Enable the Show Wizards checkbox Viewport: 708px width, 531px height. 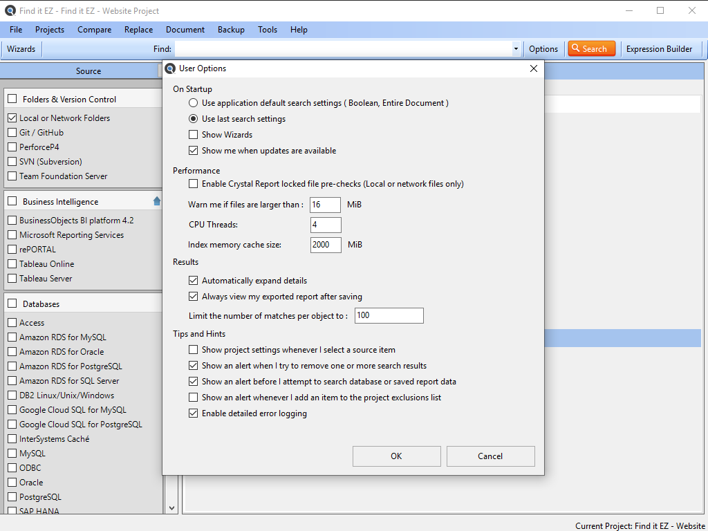(194, 135)
